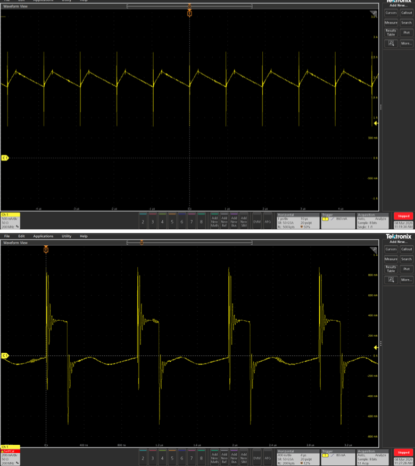Open lower Acquisition badge showing 51 Acqs
The width and height of the screenshot is (415, 466).
[373, 457]
